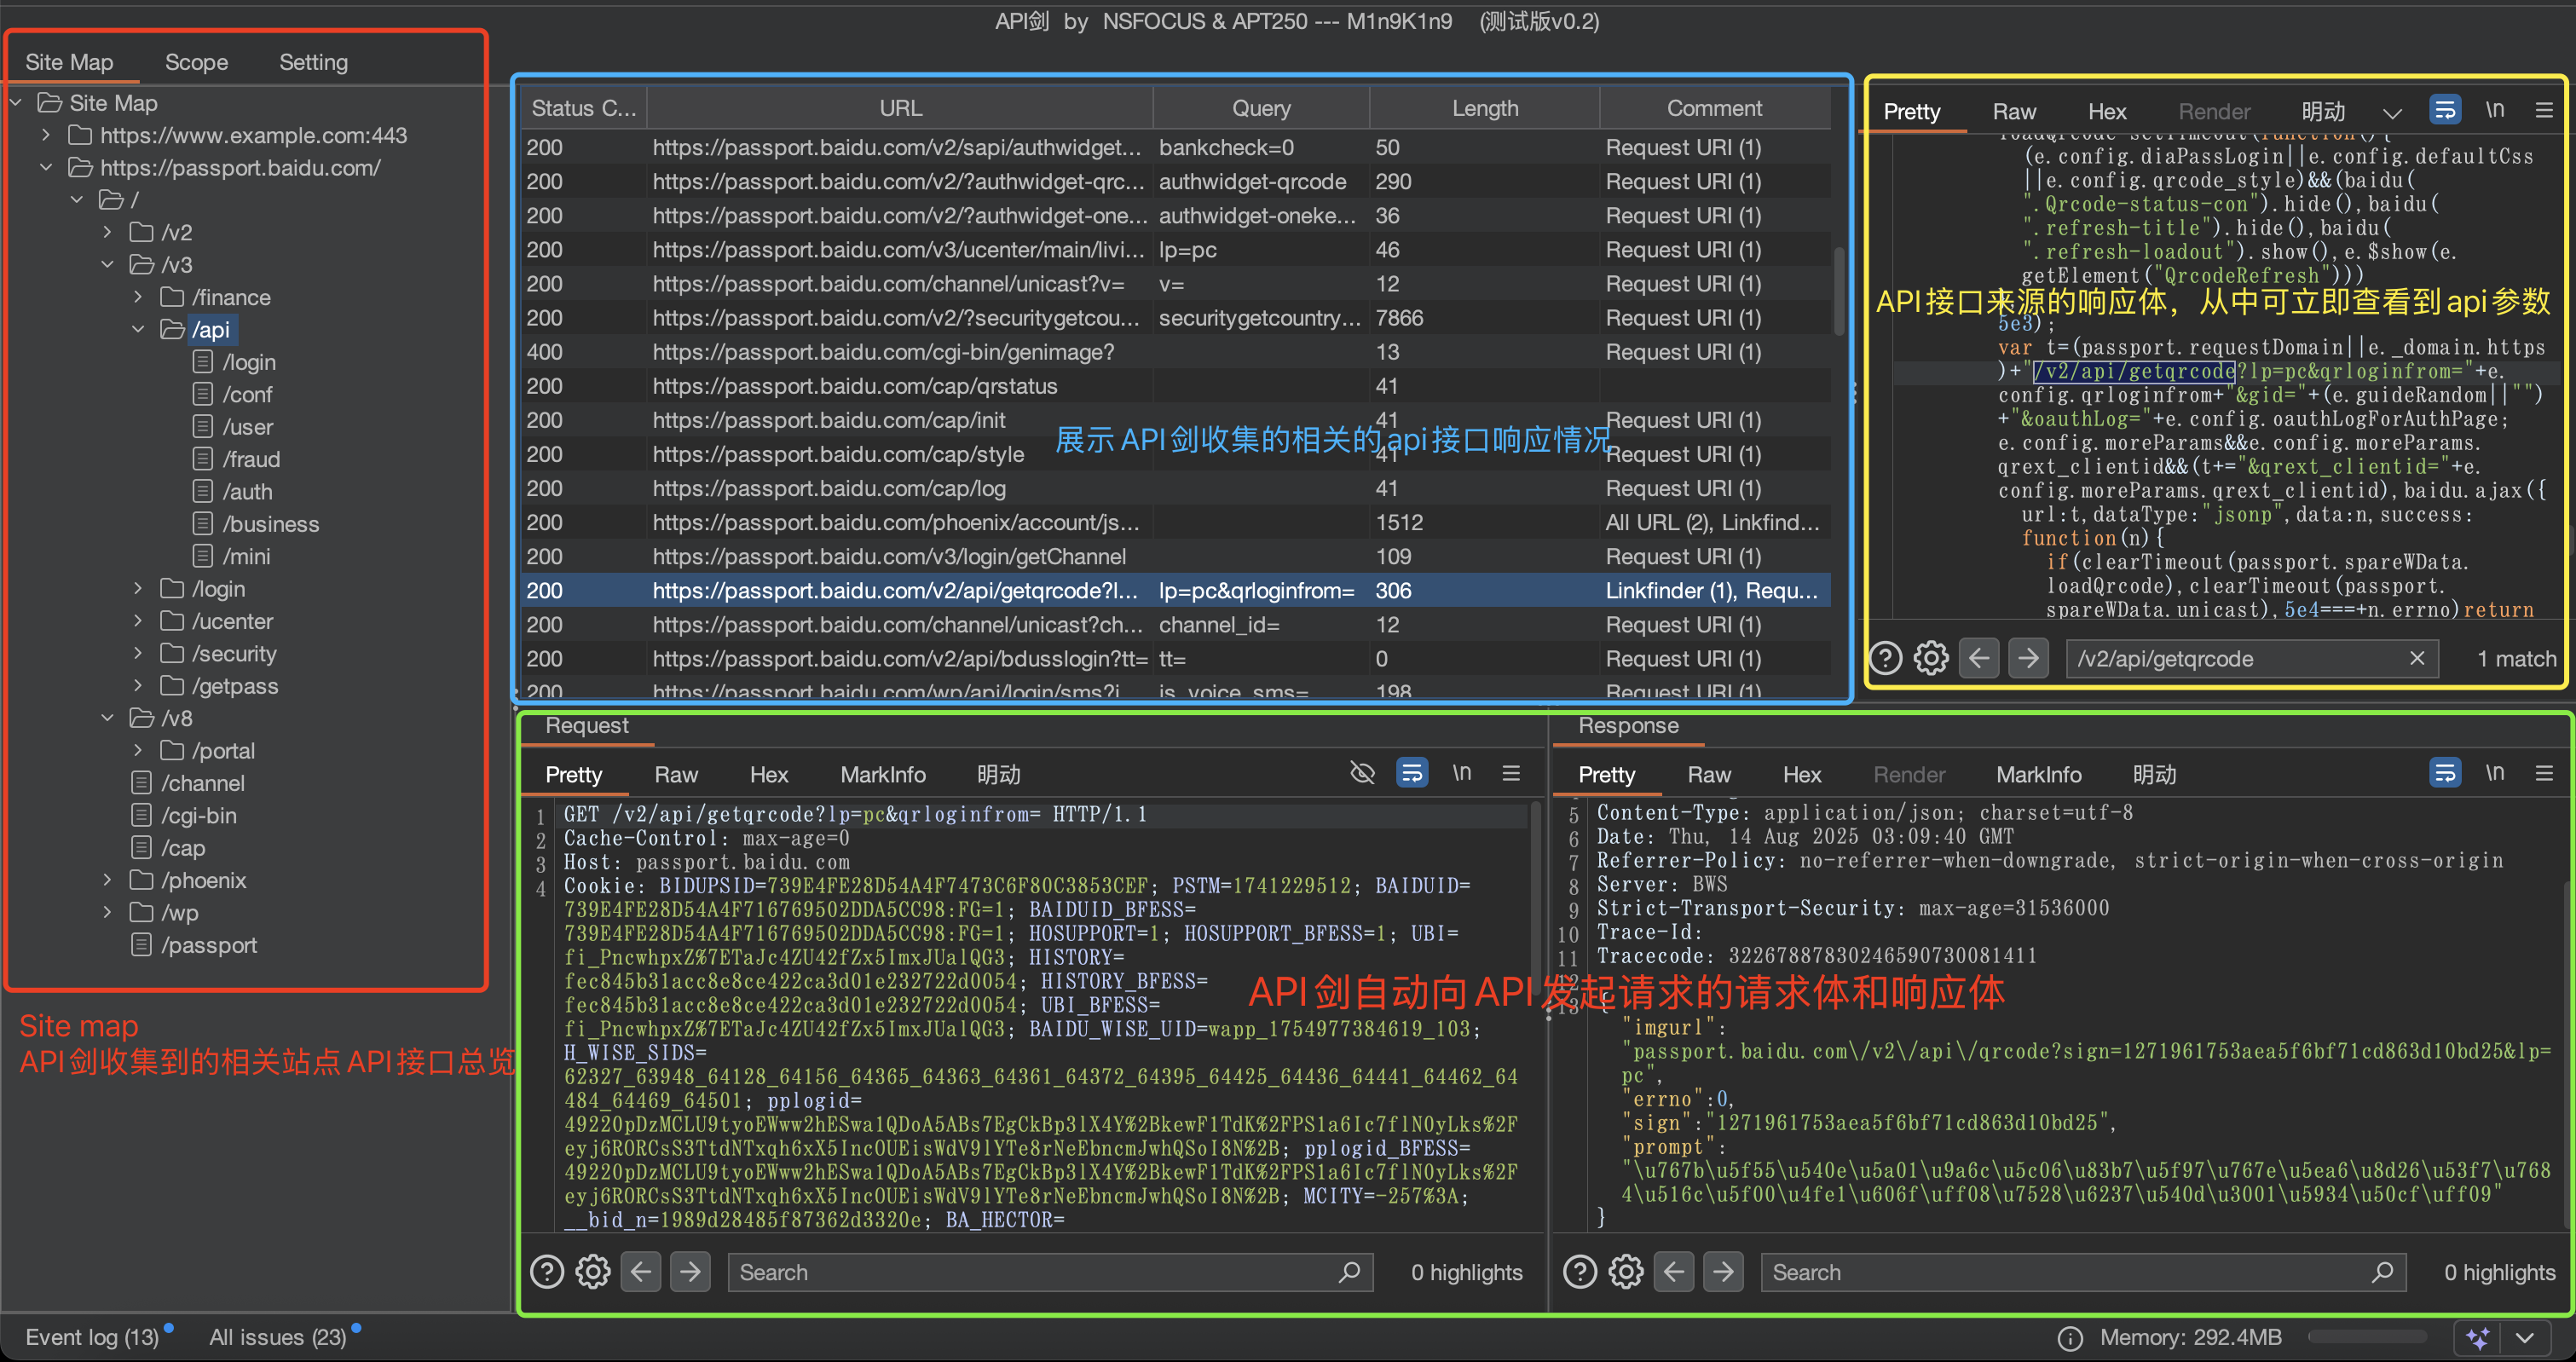Click previous match arrow in top-right panel

click(x=1979, y=658)
